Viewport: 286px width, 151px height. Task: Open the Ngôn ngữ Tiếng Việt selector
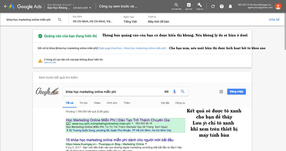click(x=130, y=19)
